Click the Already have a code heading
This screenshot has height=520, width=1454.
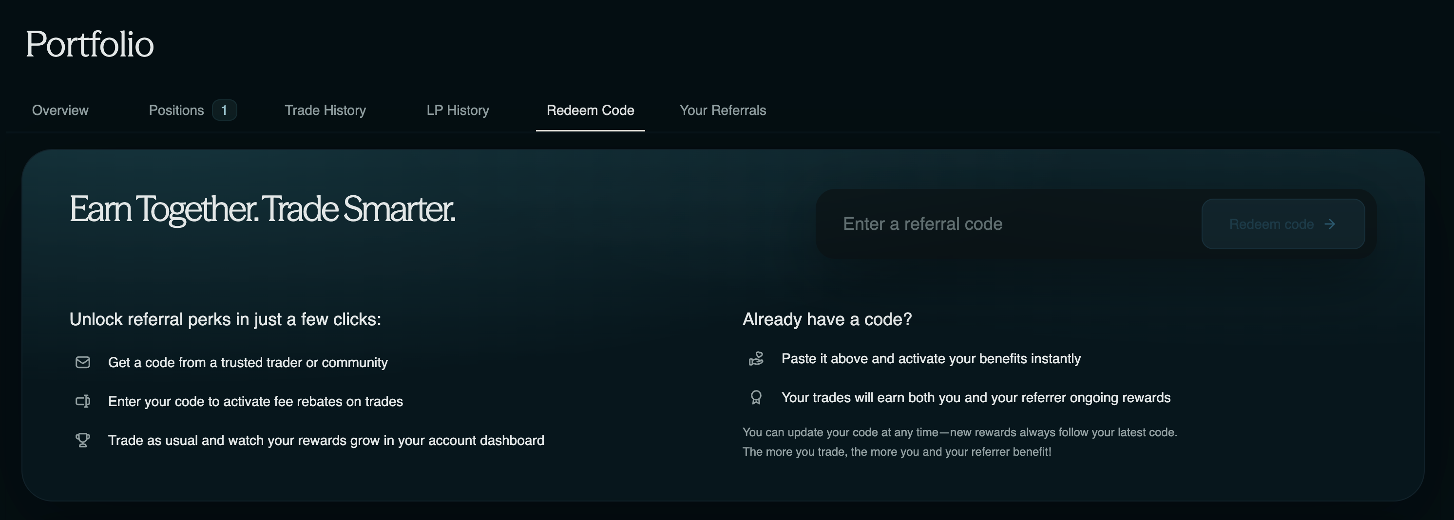(x=827, y=319)
